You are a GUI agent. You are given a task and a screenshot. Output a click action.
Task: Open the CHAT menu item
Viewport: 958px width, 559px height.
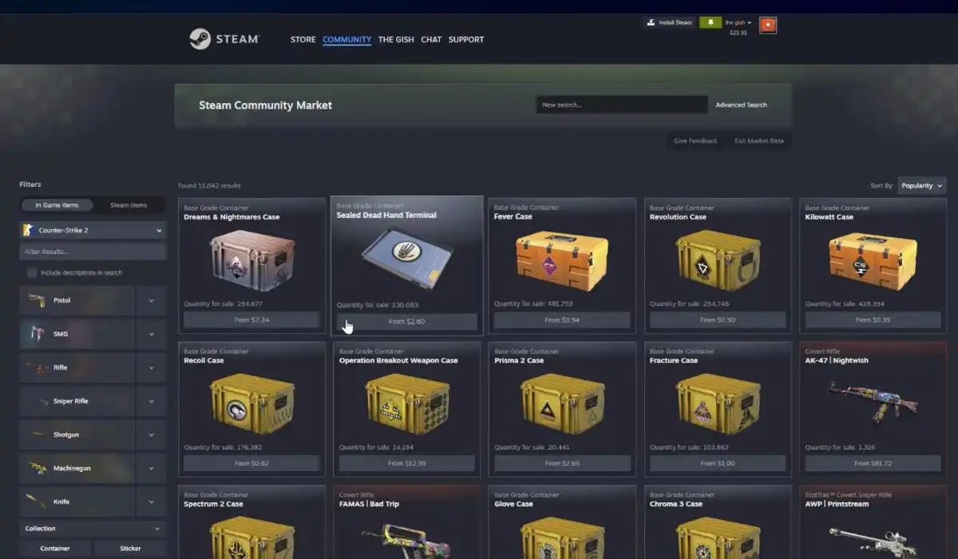[431, 39]
